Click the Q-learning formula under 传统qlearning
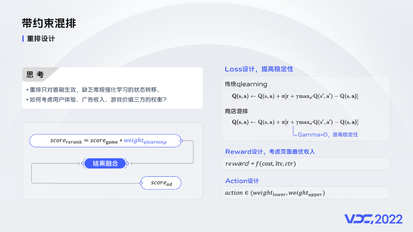Image resolution: width=413 pixels, height=232 pixels. [295, 96]
